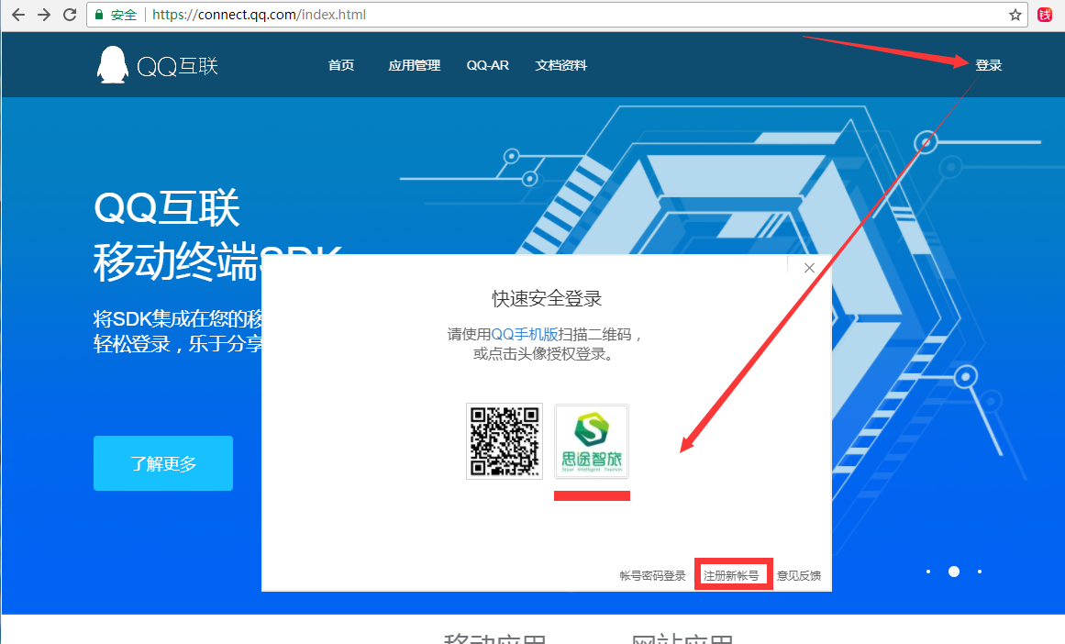The width and height of the screenshot is (1065, 644).
Task: Go to the QQ-AR menu item
Action: (487, 65)
